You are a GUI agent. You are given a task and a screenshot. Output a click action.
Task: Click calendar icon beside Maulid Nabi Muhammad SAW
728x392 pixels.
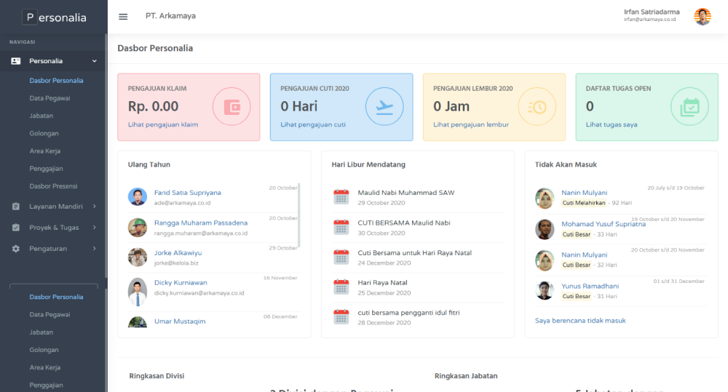[341, 197]
